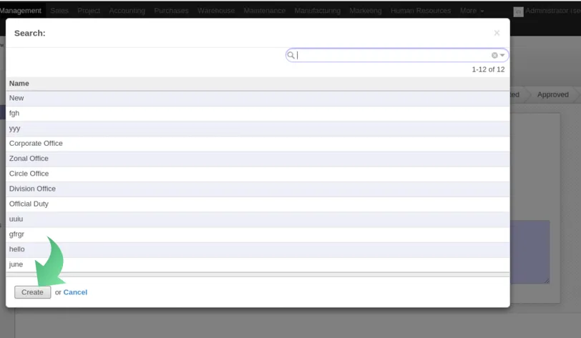The width and height of the screenshot is (581, 338).
Task: Select the Corporate Office record
Action: coord(258,143)
